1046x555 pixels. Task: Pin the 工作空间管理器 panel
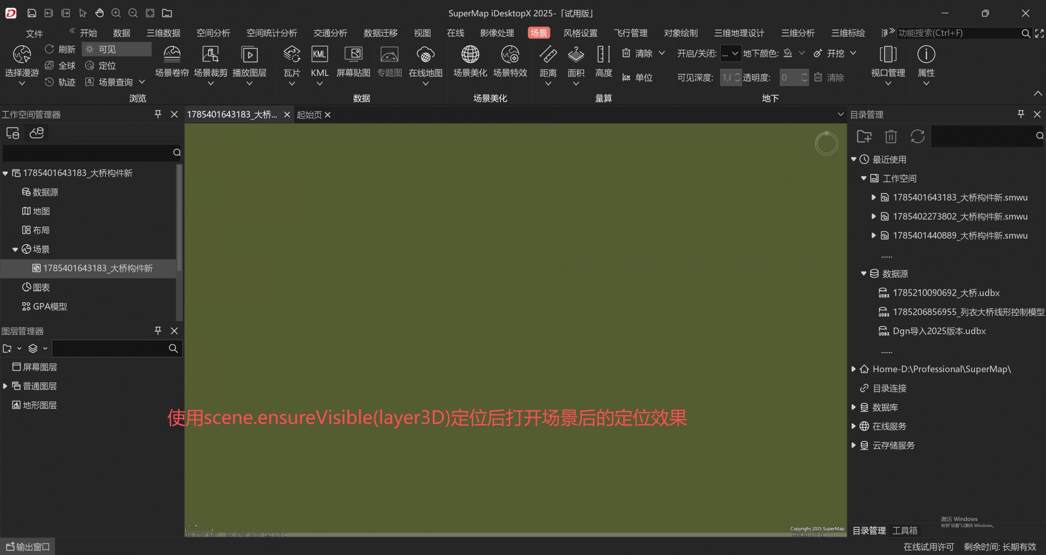[158, 114]
